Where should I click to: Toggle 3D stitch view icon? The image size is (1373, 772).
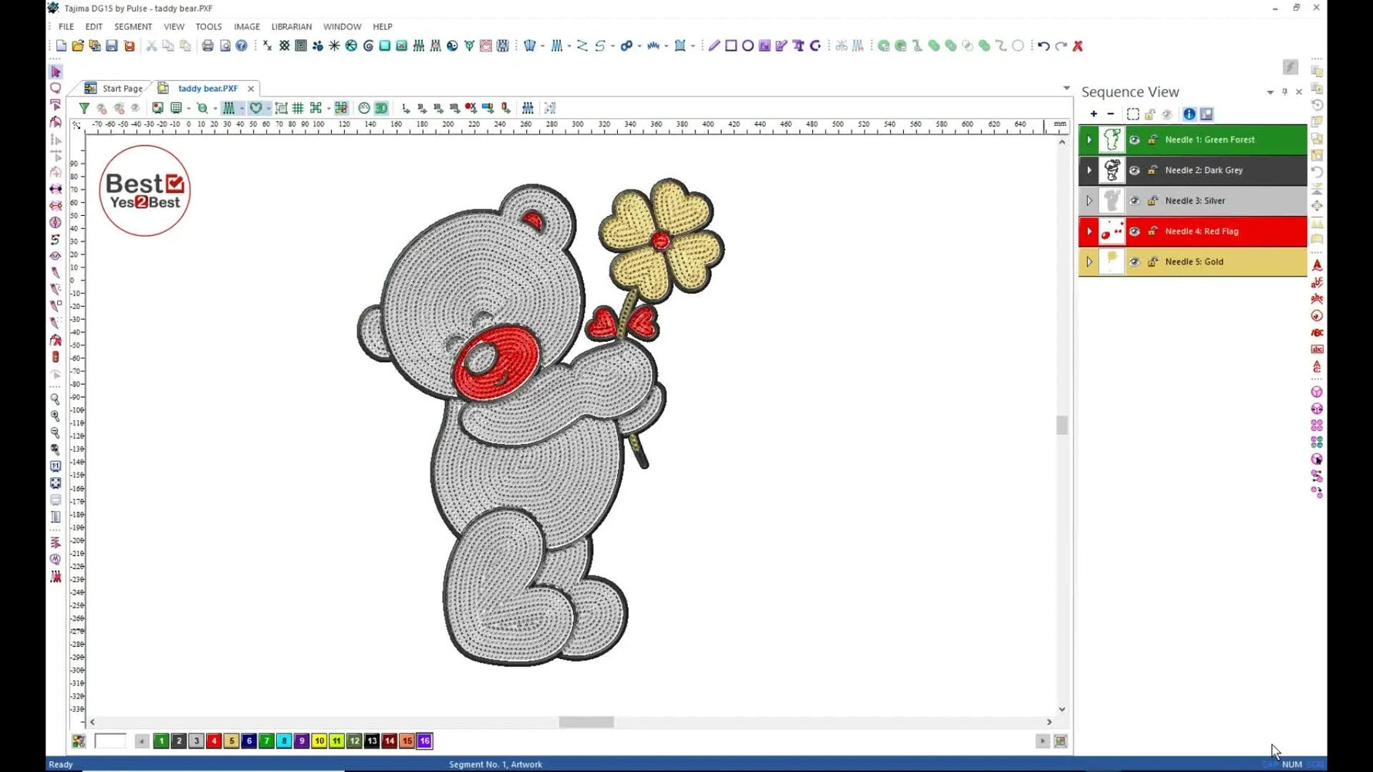click(381, 108)
